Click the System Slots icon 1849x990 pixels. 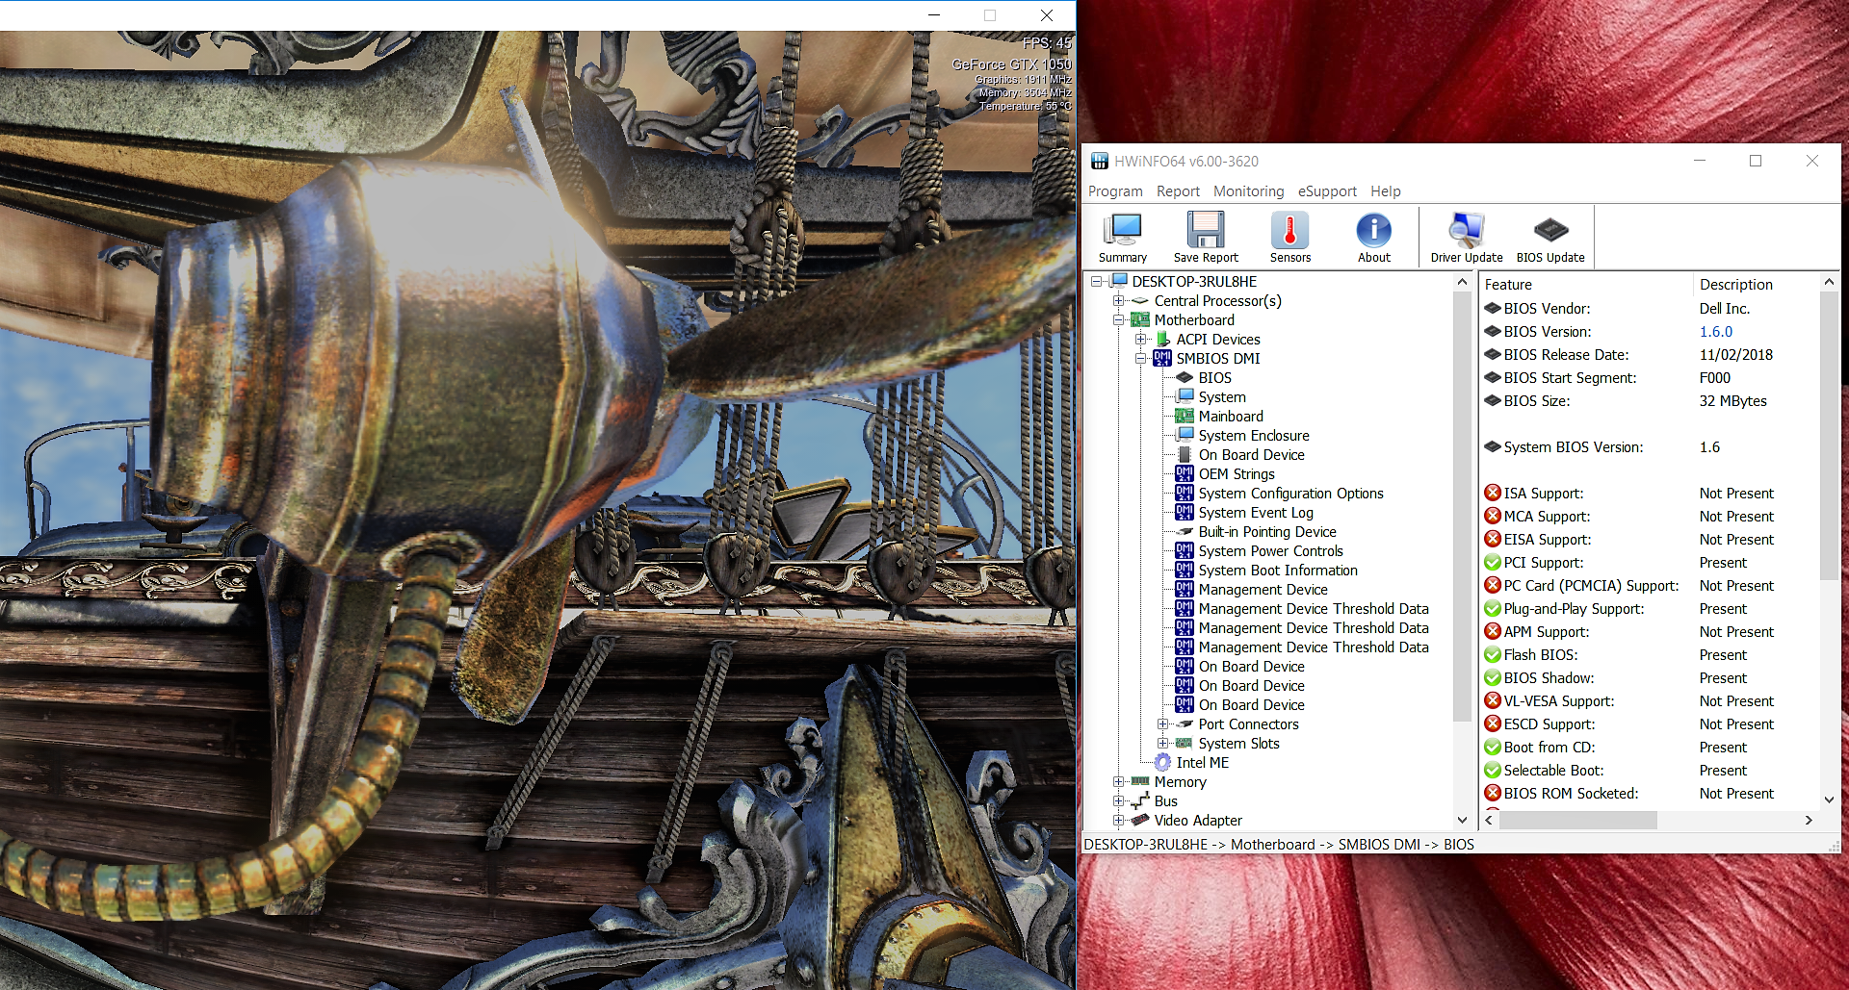click(1185, 743)
